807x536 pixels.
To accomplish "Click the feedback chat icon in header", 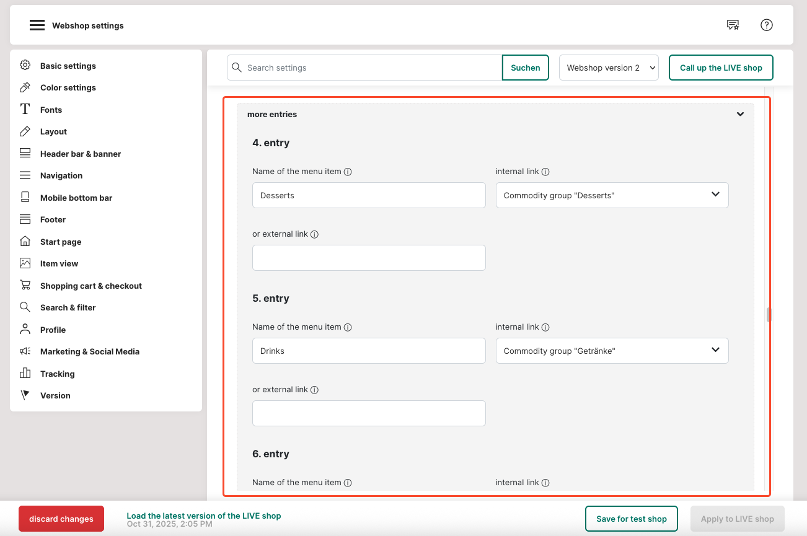I will pos(733,25).
